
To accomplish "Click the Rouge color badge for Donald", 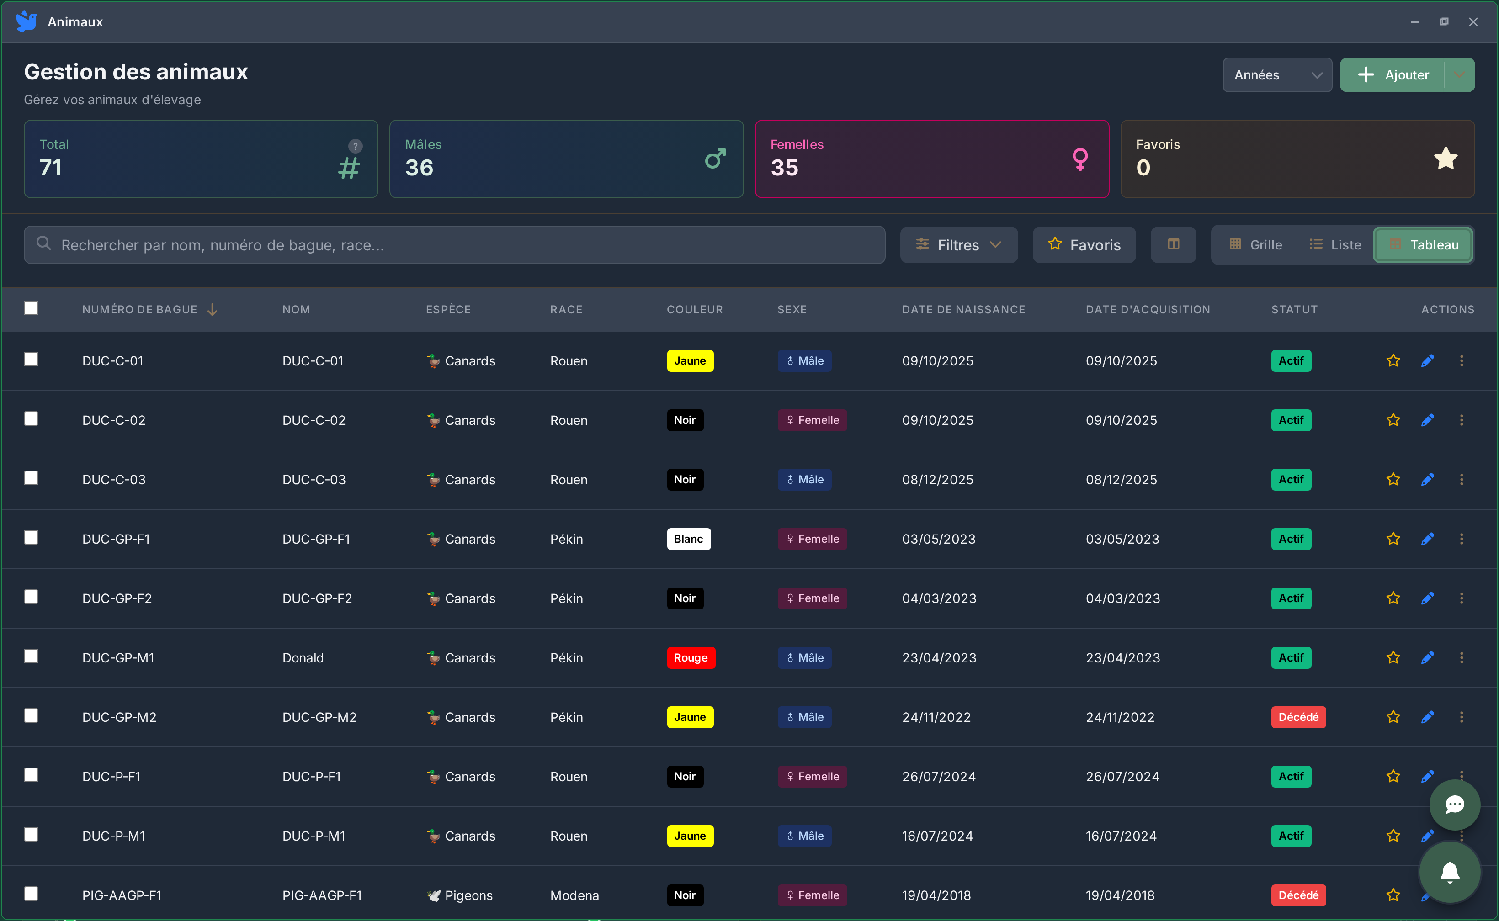I will point(691,658).
